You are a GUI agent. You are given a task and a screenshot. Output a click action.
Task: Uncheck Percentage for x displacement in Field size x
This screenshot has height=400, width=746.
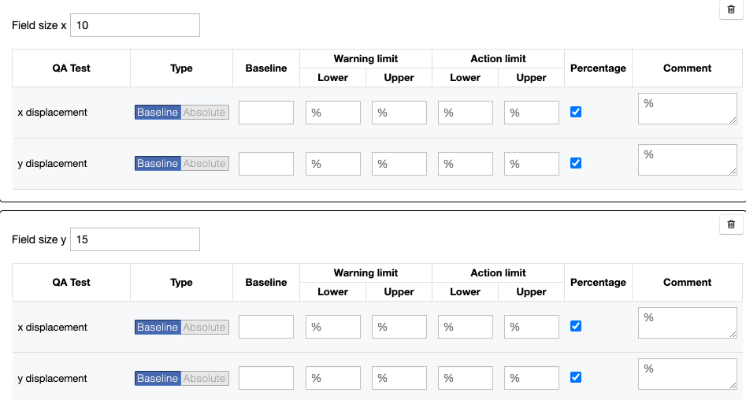click(576, 112)
